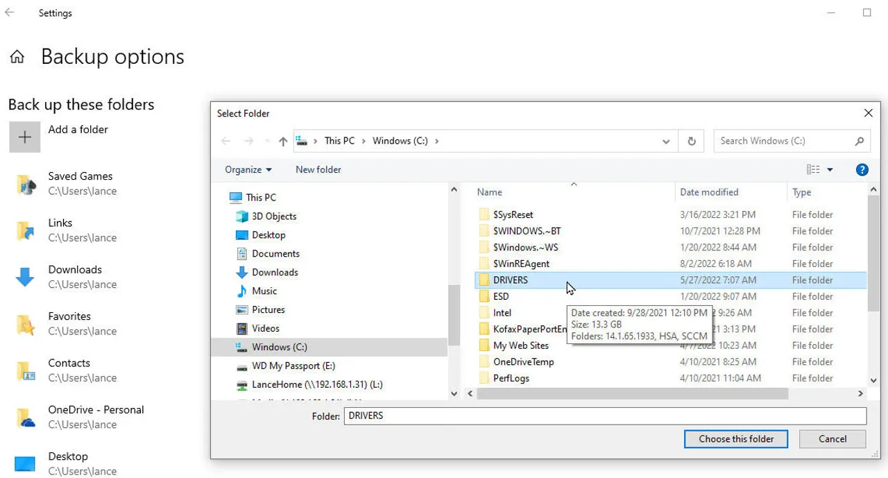Sort by Date modified column header
Viewport: 888px width, 478px height.
708,192
